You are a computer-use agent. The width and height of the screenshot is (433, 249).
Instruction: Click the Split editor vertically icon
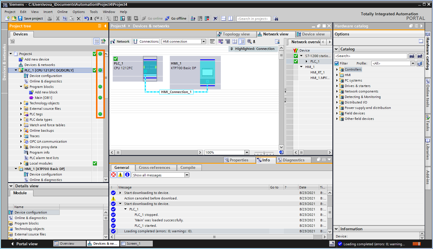[x=231, y=18]
